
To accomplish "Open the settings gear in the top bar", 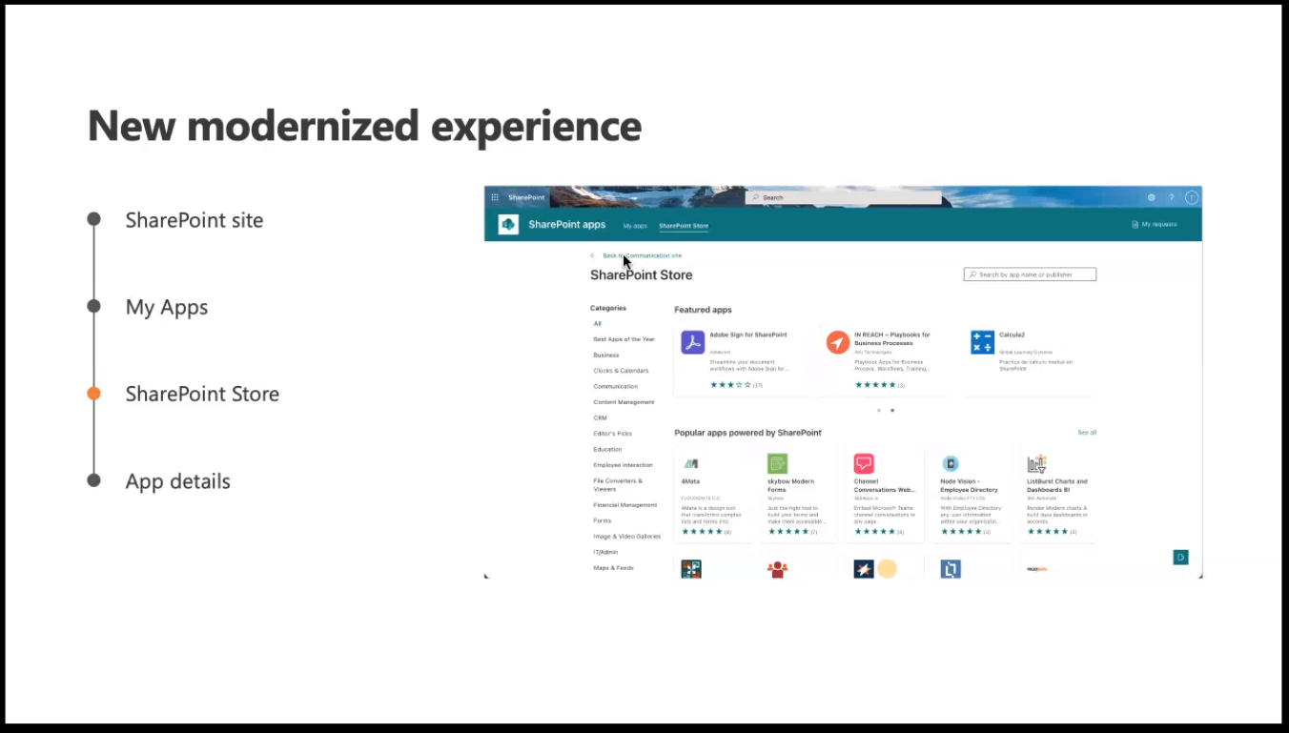I will (x=1151, y=197).
